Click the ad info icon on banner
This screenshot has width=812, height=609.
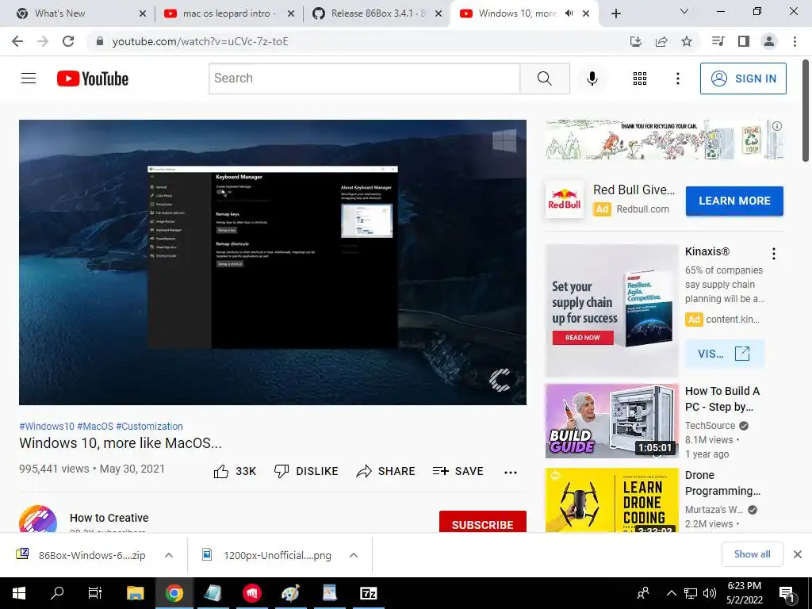pyautogui.click(x=777, y=126)
